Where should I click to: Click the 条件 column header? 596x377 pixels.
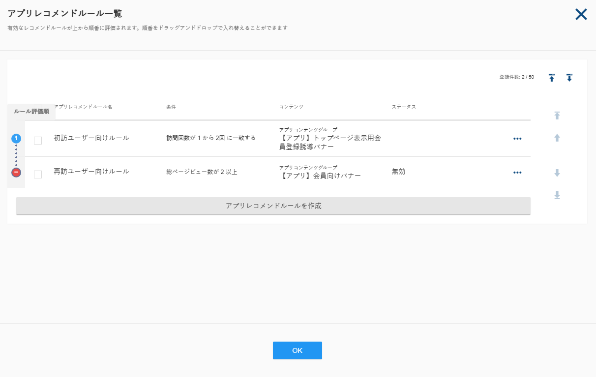tap(171, 107)
